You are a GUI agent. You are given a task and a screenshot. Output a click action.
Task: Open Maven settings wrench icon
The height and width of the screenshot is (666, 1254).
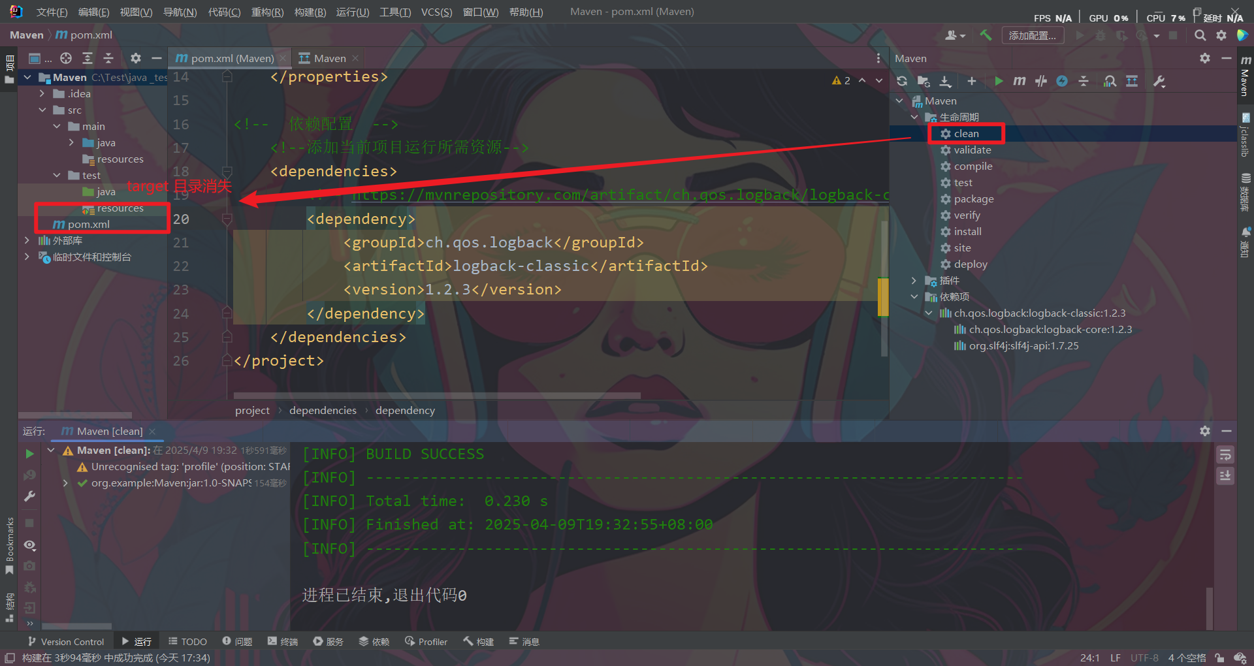1159,81
